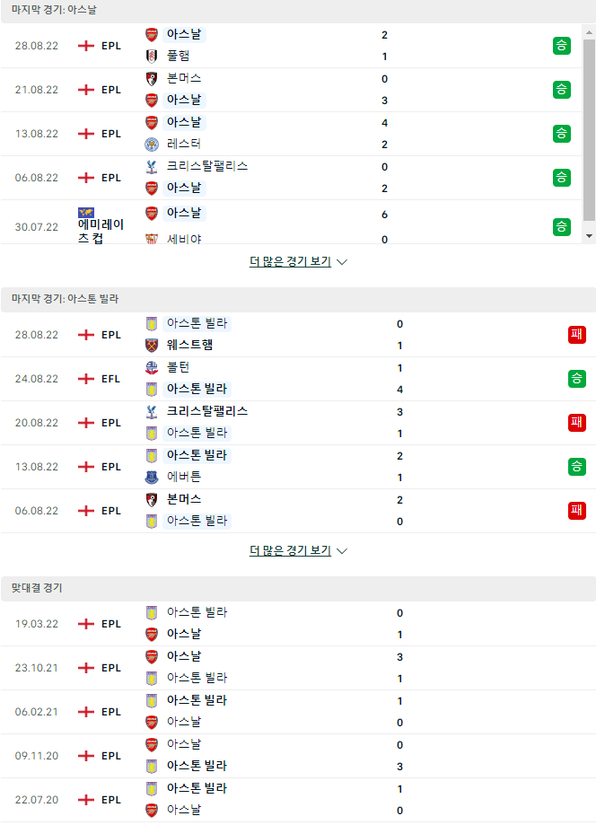Click the red loss badge for the West Ham match
The image size is (596, 825).
pyautogui.click(x=577, y=335)
